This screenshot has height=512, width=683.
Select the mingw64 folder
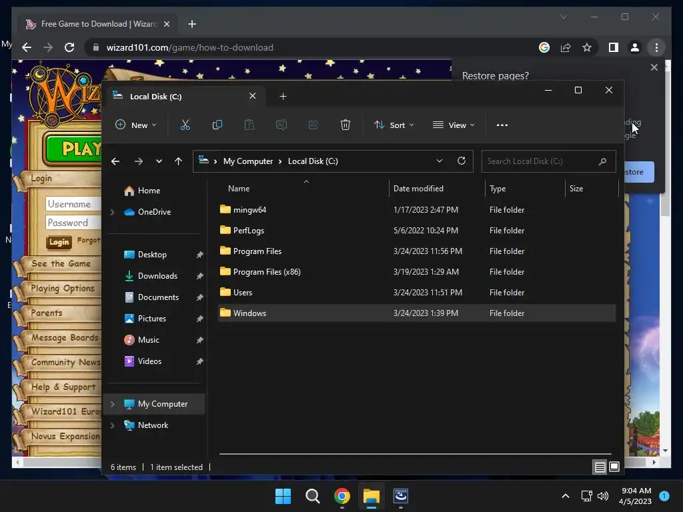(417, 210)
